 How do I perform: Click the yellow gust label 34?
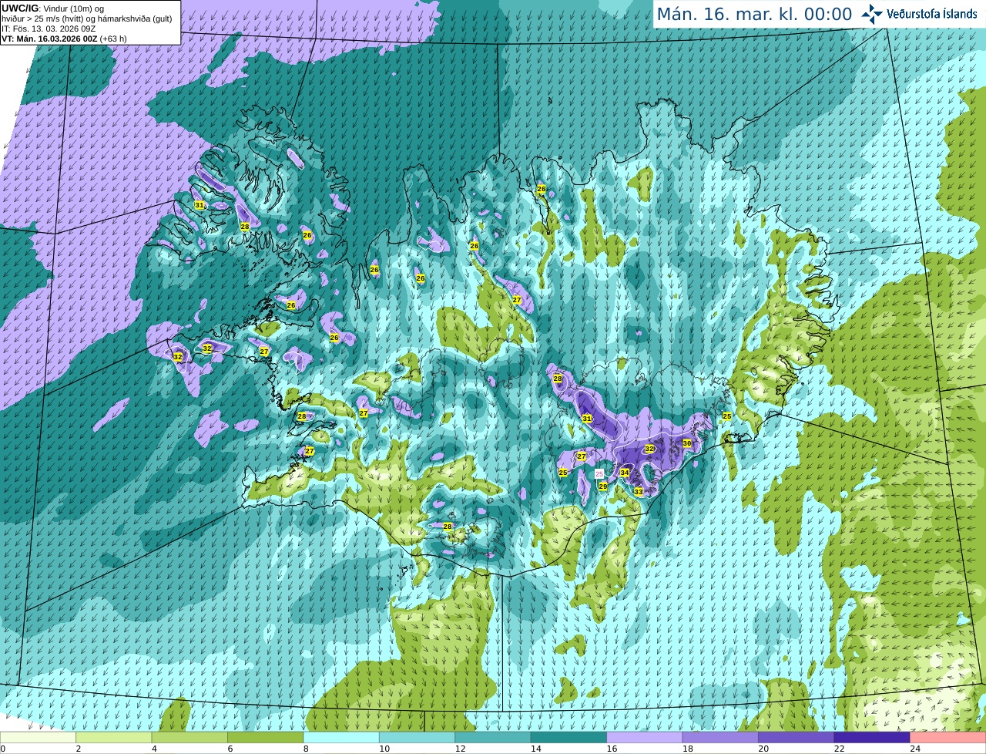(625, 473)
